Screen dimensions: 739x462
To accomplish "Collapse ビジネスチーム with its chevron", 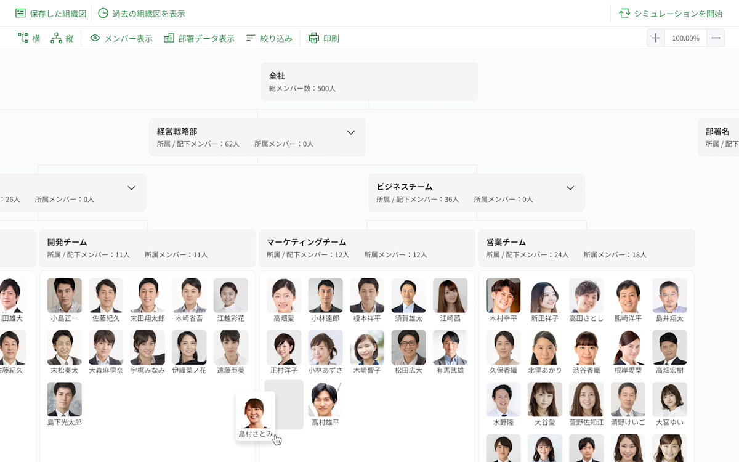I will 570,187.
